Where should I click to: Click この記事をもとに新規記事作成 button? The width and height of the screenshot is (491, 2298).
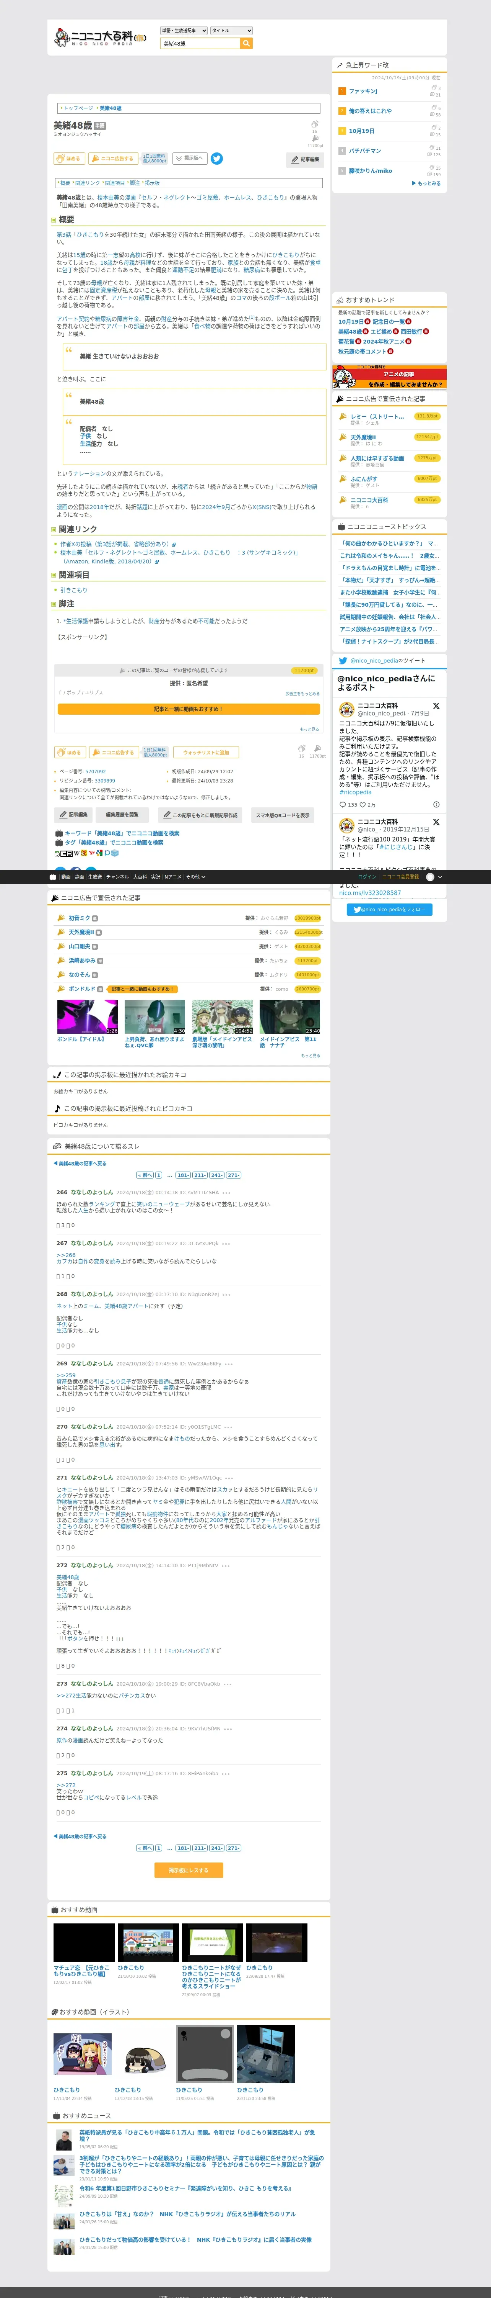[x=200, y=815]
